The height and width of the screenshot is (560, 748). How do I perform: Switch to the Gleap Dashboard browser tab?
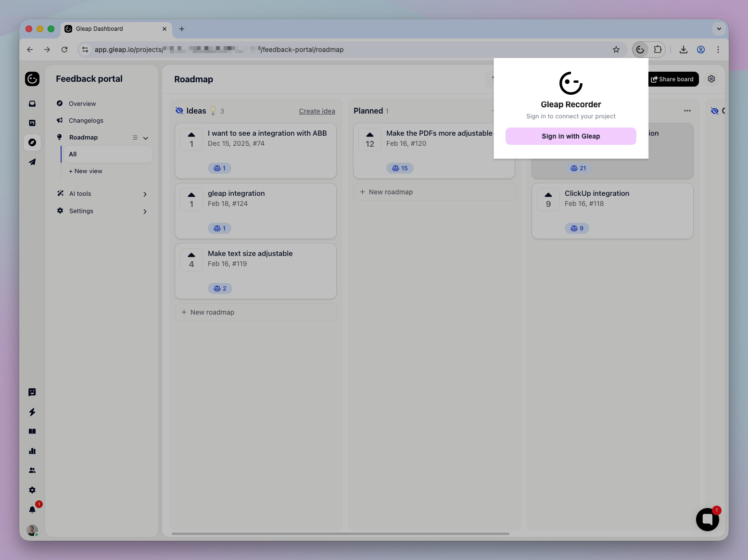coord(116,29)
